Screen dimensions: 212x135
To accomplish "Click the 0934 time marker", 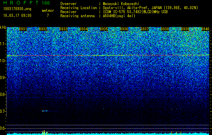I will (84, 29).
